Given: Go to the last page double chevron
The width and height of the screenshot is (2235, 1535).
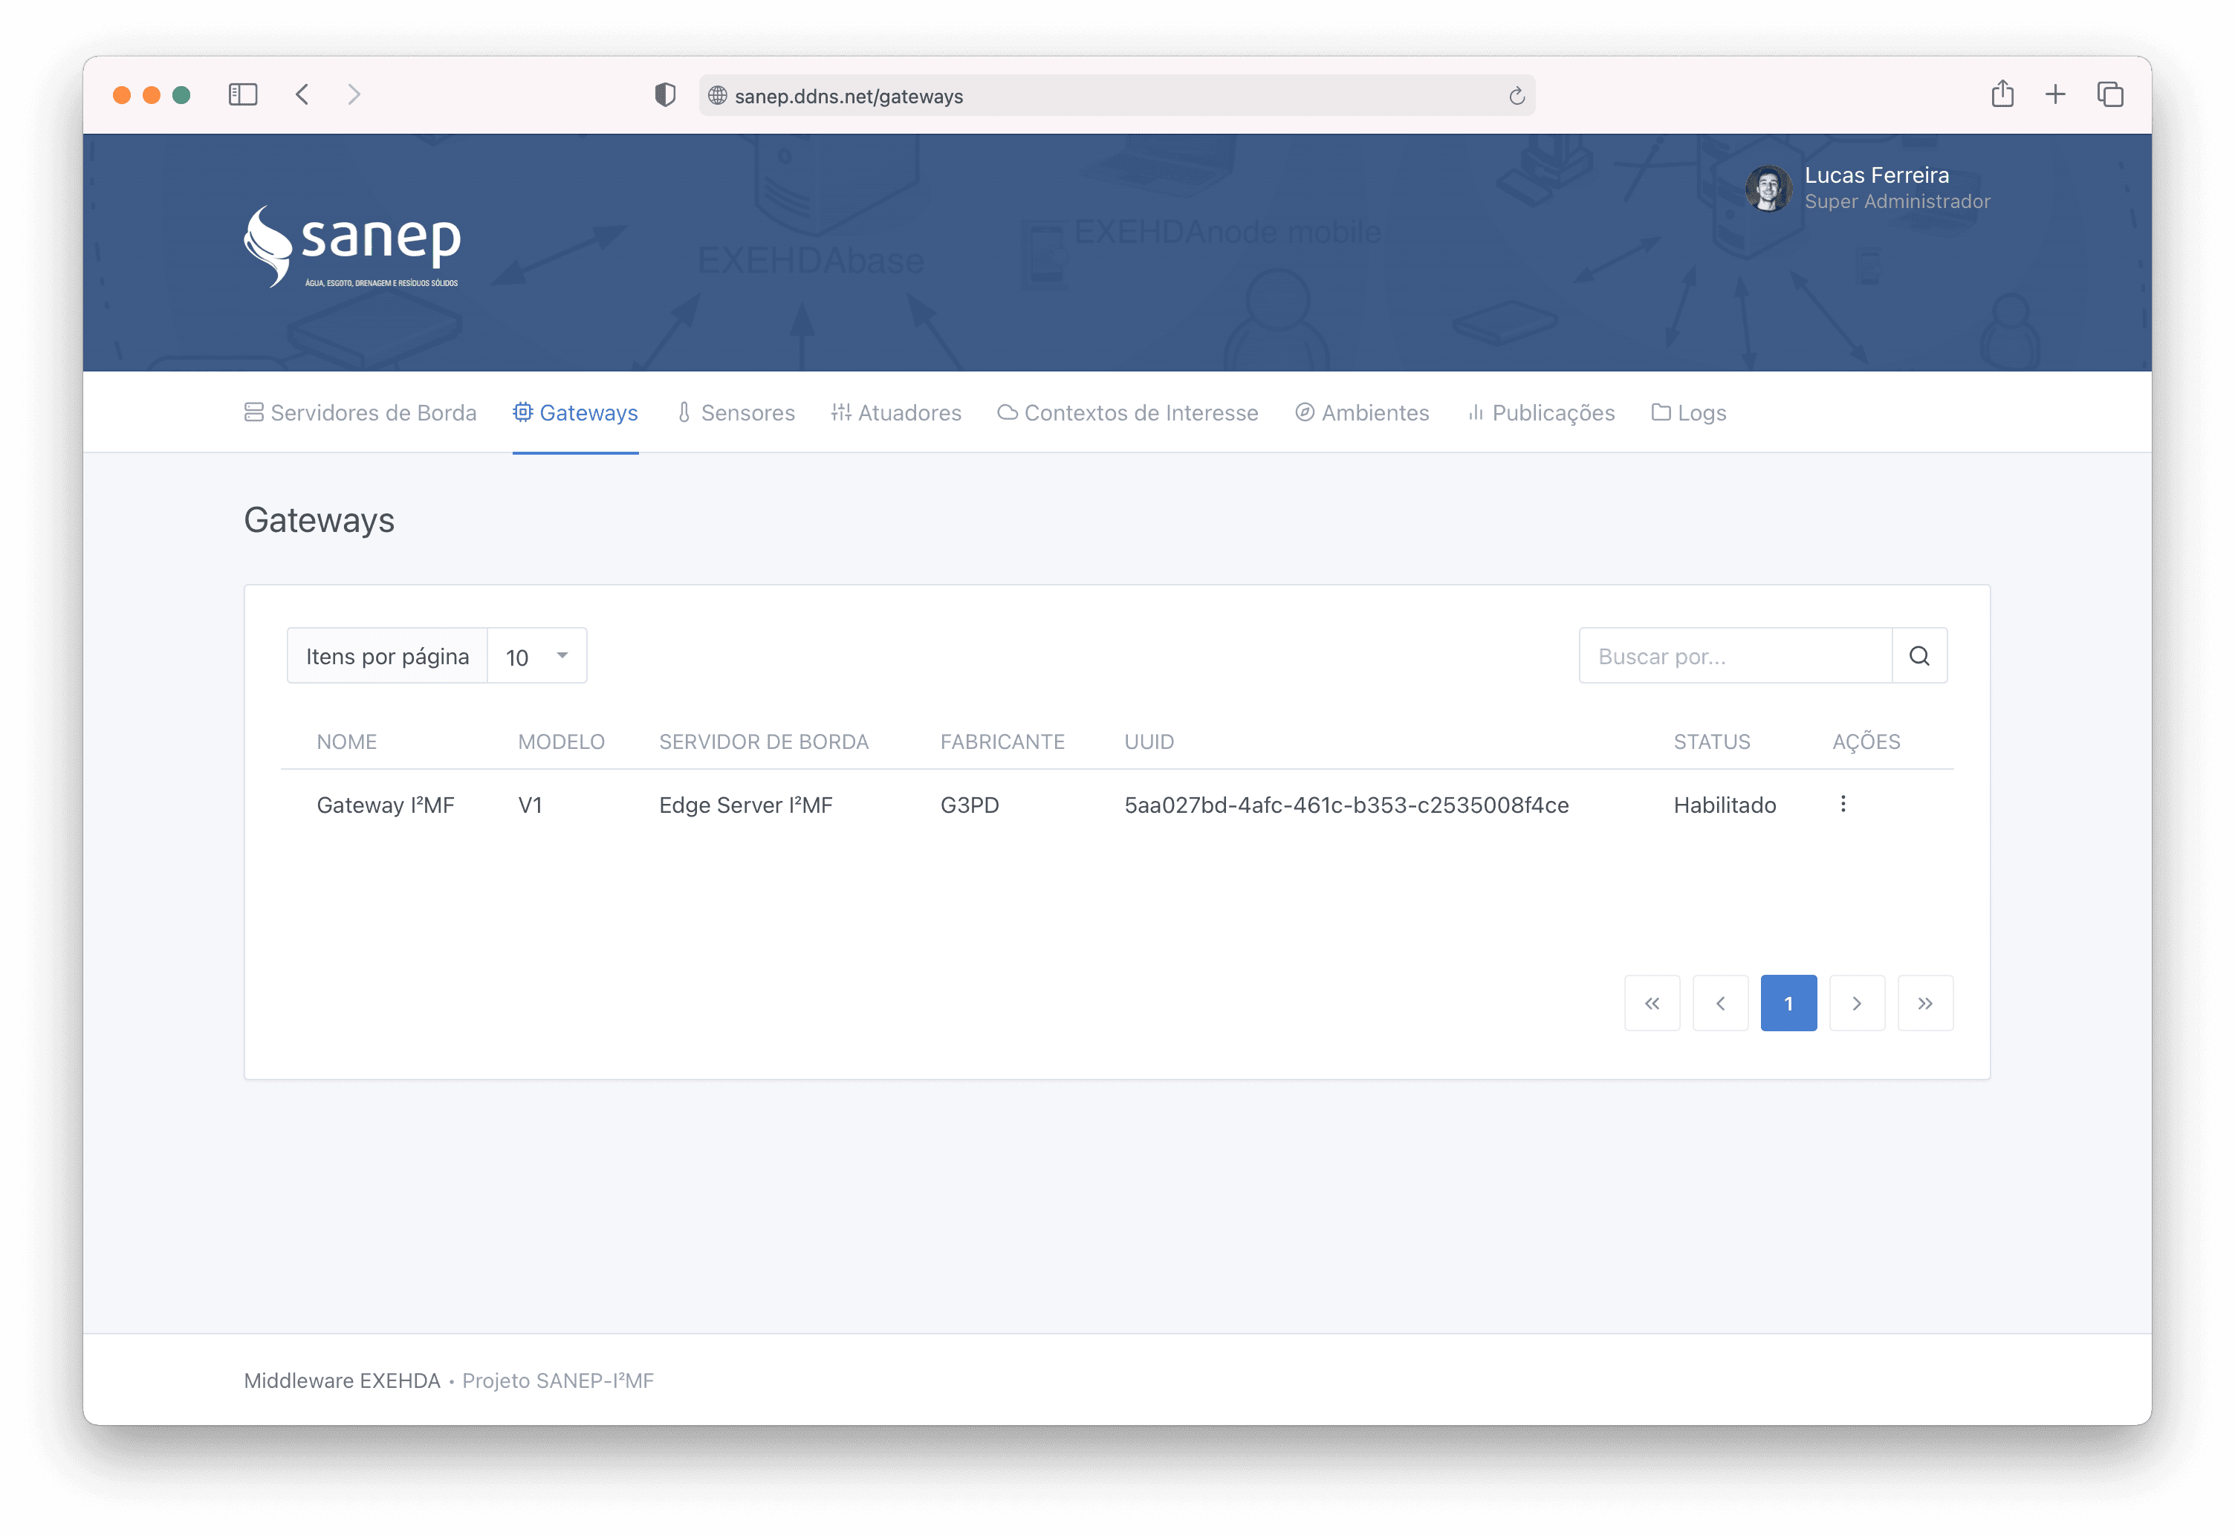Looking at the screenshot, I should pyautogui.click(x=1924, y=1003).
